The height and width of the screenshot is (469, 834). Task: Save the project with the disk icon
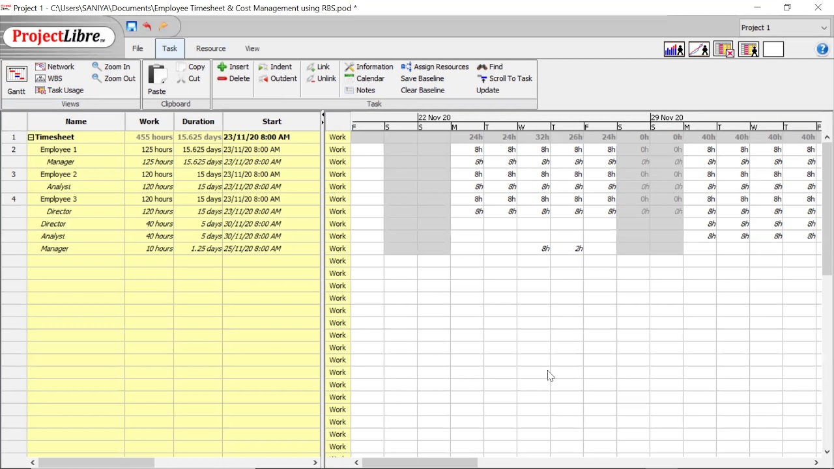[132, 27]
